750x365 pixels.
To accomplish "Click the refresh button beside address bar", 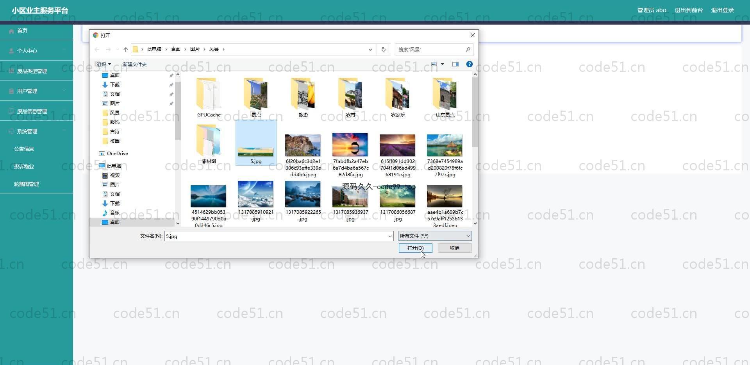I will click(x=383, y=49).
